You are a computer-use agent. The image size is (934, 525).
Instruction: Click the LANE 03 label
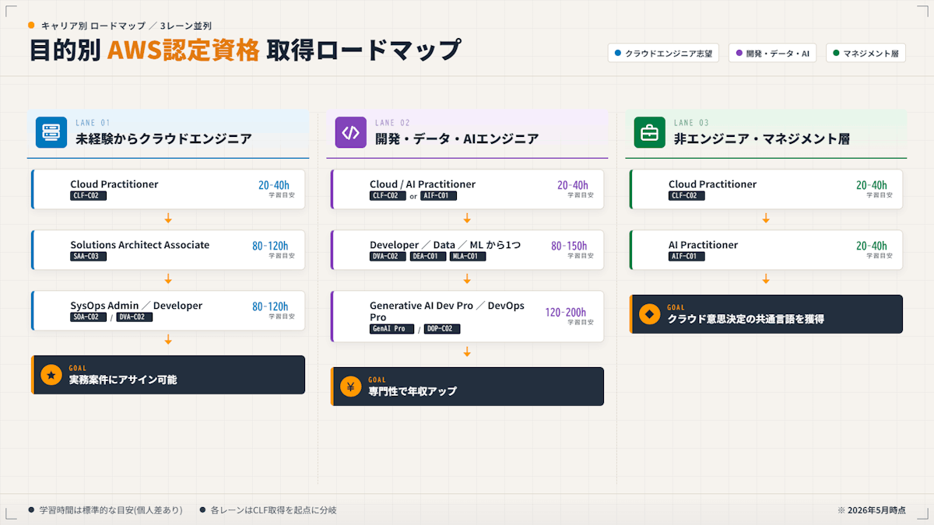pyautogui.click(x=691, y=123)
